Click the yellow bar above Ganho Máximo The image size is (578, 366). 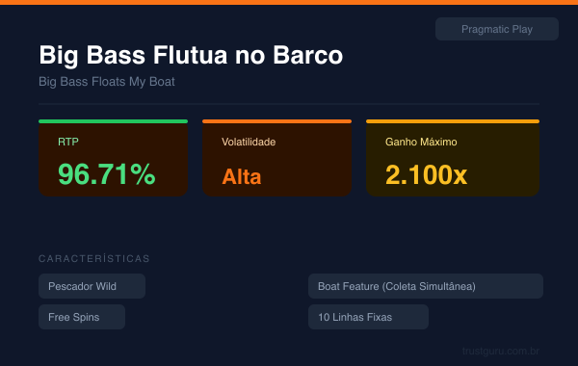[x=453, y=121]
